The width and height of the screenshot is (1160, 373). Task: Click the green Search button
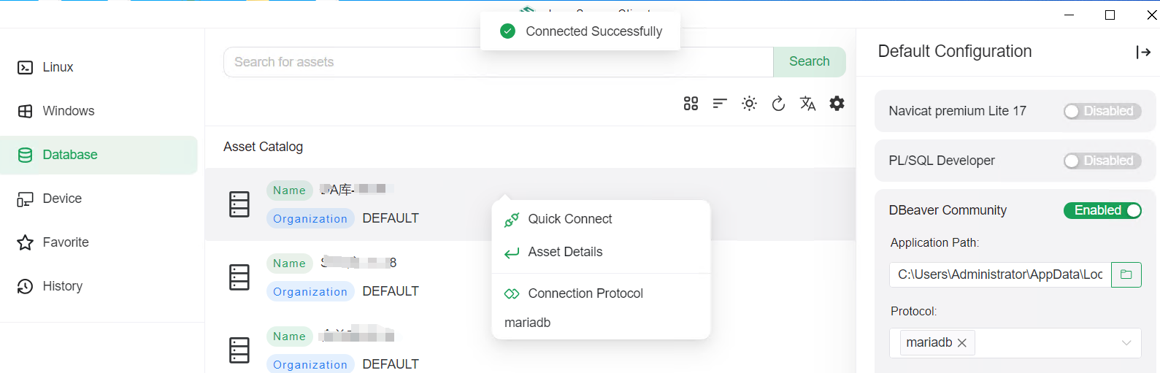pos(810,62)
